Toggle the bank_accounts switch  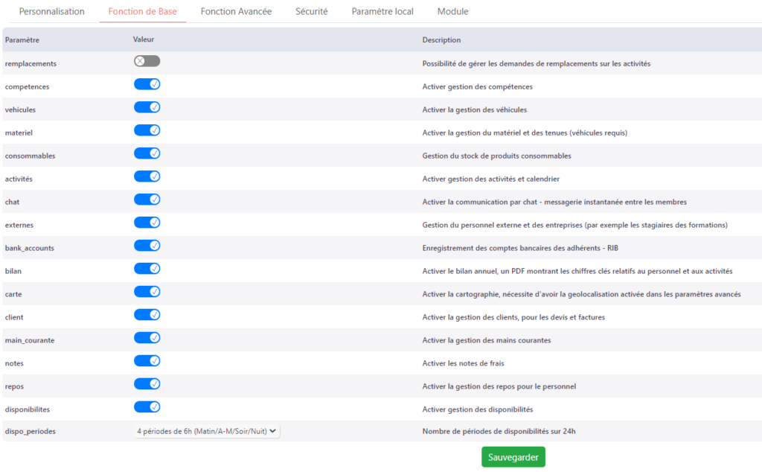click(x=147, y=246)
